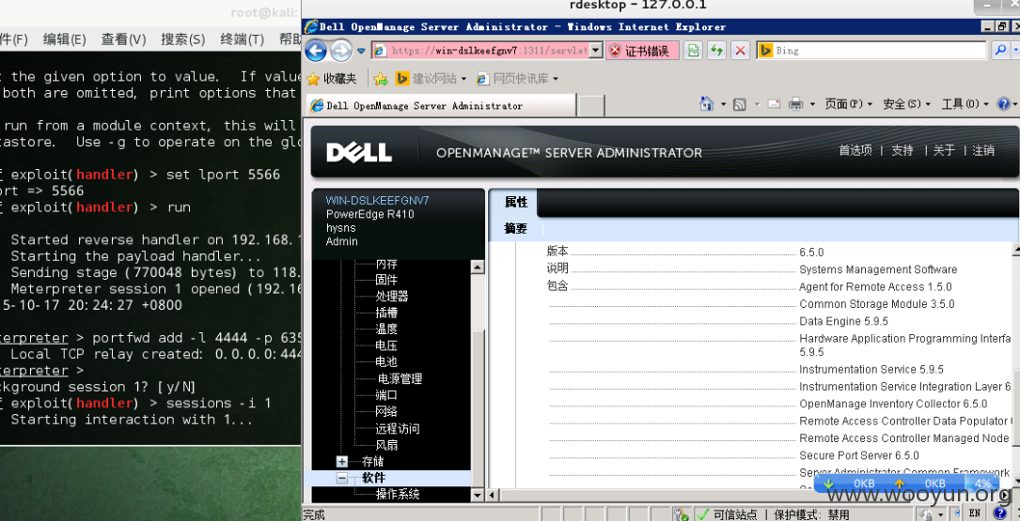Click the search magnifier icon
Screen dimensions: 1020x521
1000,51
